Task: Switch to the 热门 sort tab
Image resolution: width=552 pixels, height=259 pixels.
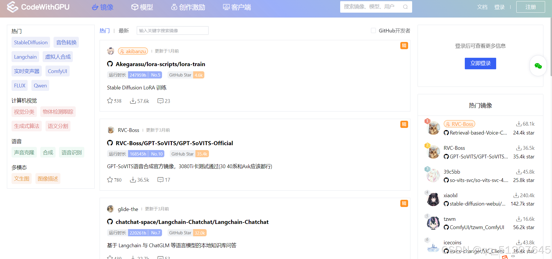Action: click(x=104, y=30)
